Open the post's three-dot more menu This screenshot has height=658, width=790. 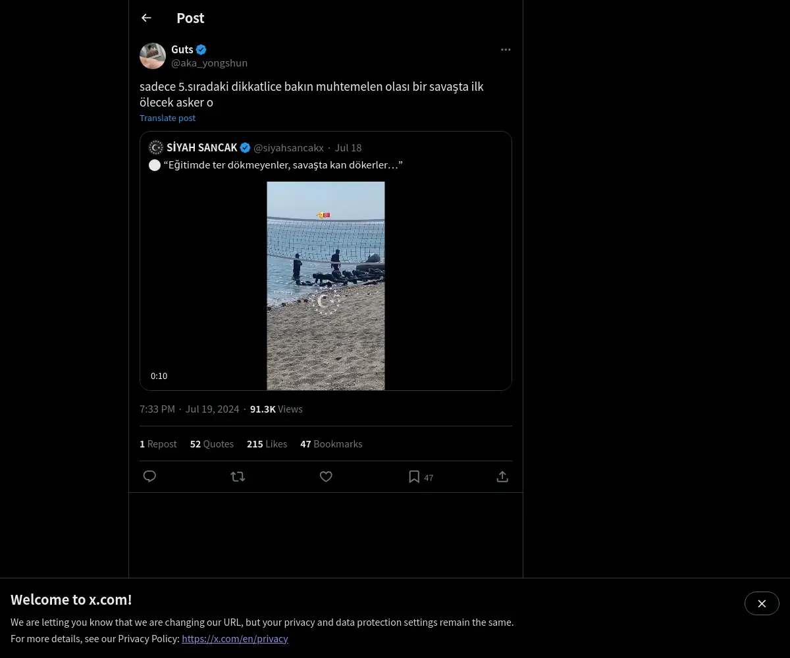pyautogui.click(x=506, y=49)
